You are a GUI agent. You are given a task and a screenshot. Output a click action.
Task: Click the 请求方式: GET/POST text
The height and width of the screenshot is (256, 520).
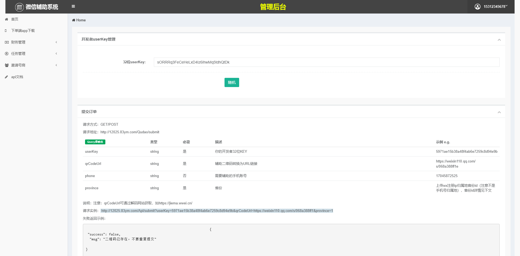point(100,124)
